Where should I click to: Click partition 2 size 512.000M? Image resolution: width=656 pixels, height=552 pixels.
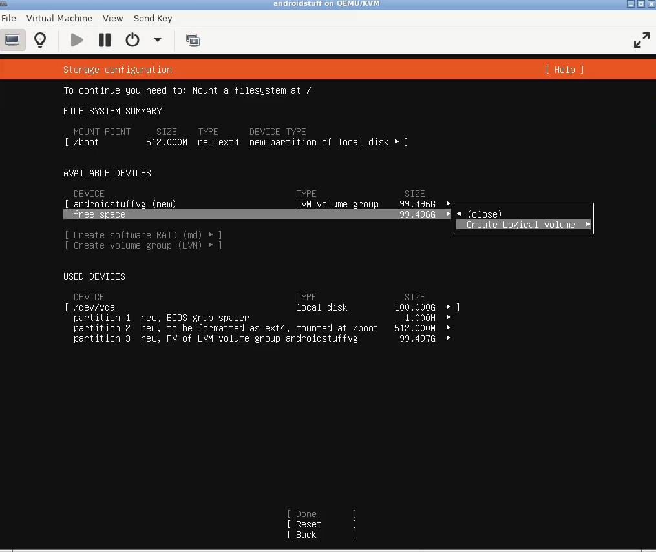click(414, 328)
